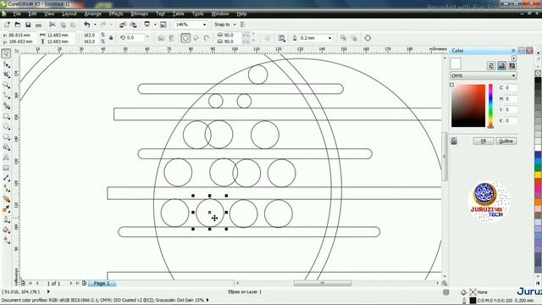542x305 pixels.
Task: Select the Parallel Dimension tool
Action: tap(6, 178)
